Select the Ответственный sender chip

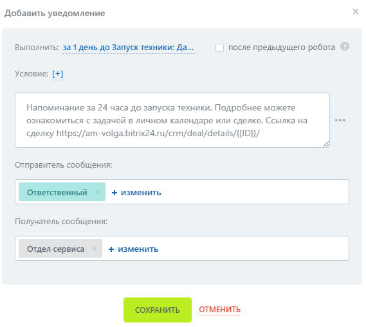pyautogui.click(x=57, y=192)
